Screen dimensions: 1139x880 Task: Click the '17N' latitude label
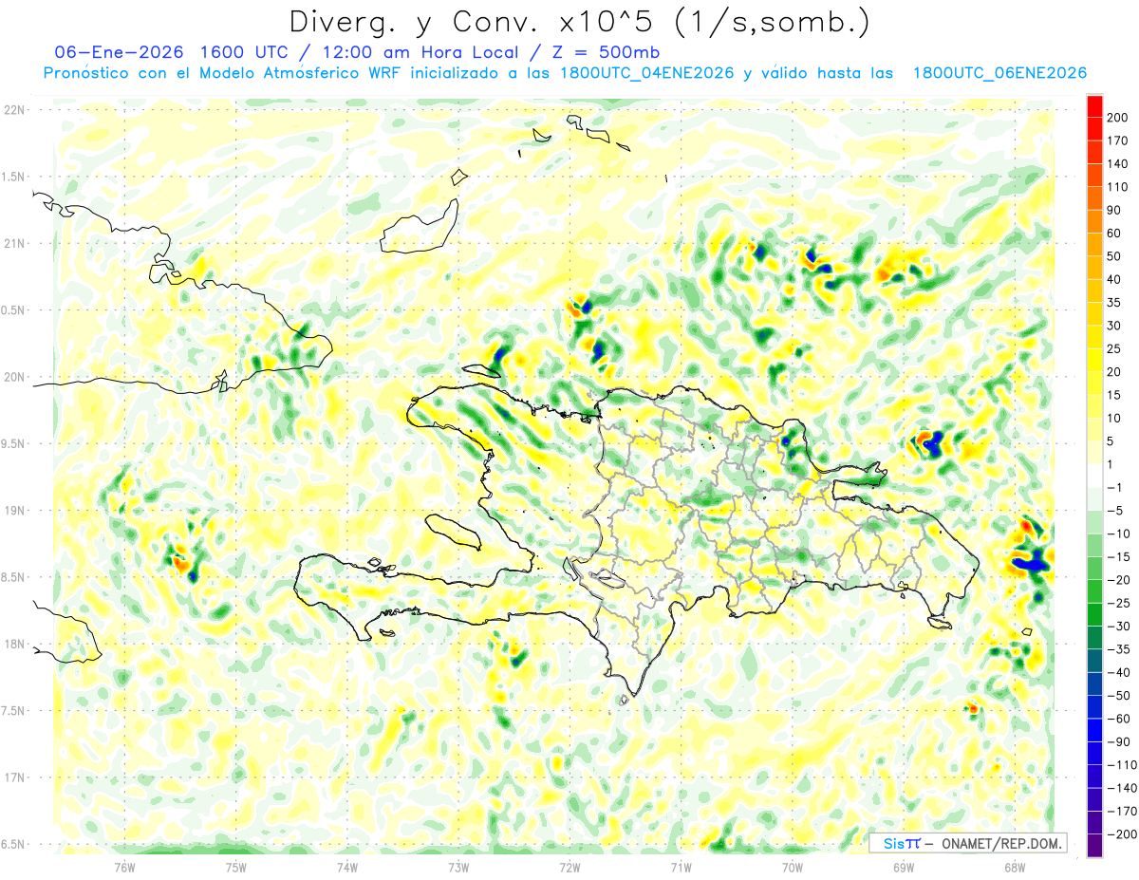pos(14,777)
